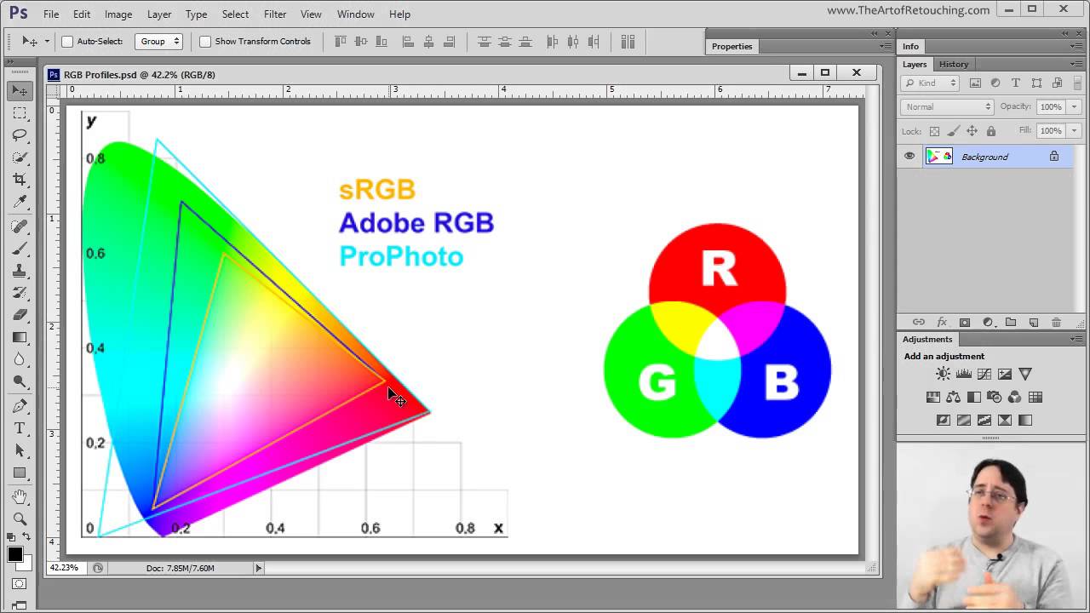Open the File menu

[51, 14]
